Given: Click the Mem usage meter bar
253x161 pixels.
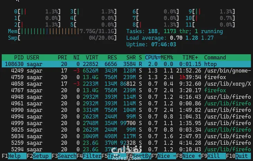Looking at the screenshot, I should click(x=62, y=31).
